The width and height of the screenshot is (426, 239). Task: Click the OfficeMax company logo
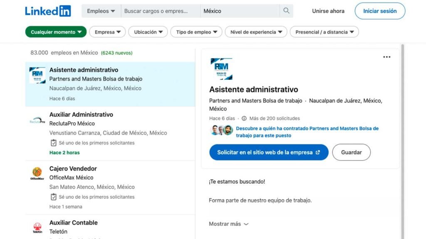[x=37, y=174]
